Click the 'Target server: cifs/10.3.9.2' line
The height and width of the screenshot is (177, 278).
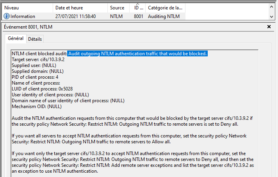point(38,60)
